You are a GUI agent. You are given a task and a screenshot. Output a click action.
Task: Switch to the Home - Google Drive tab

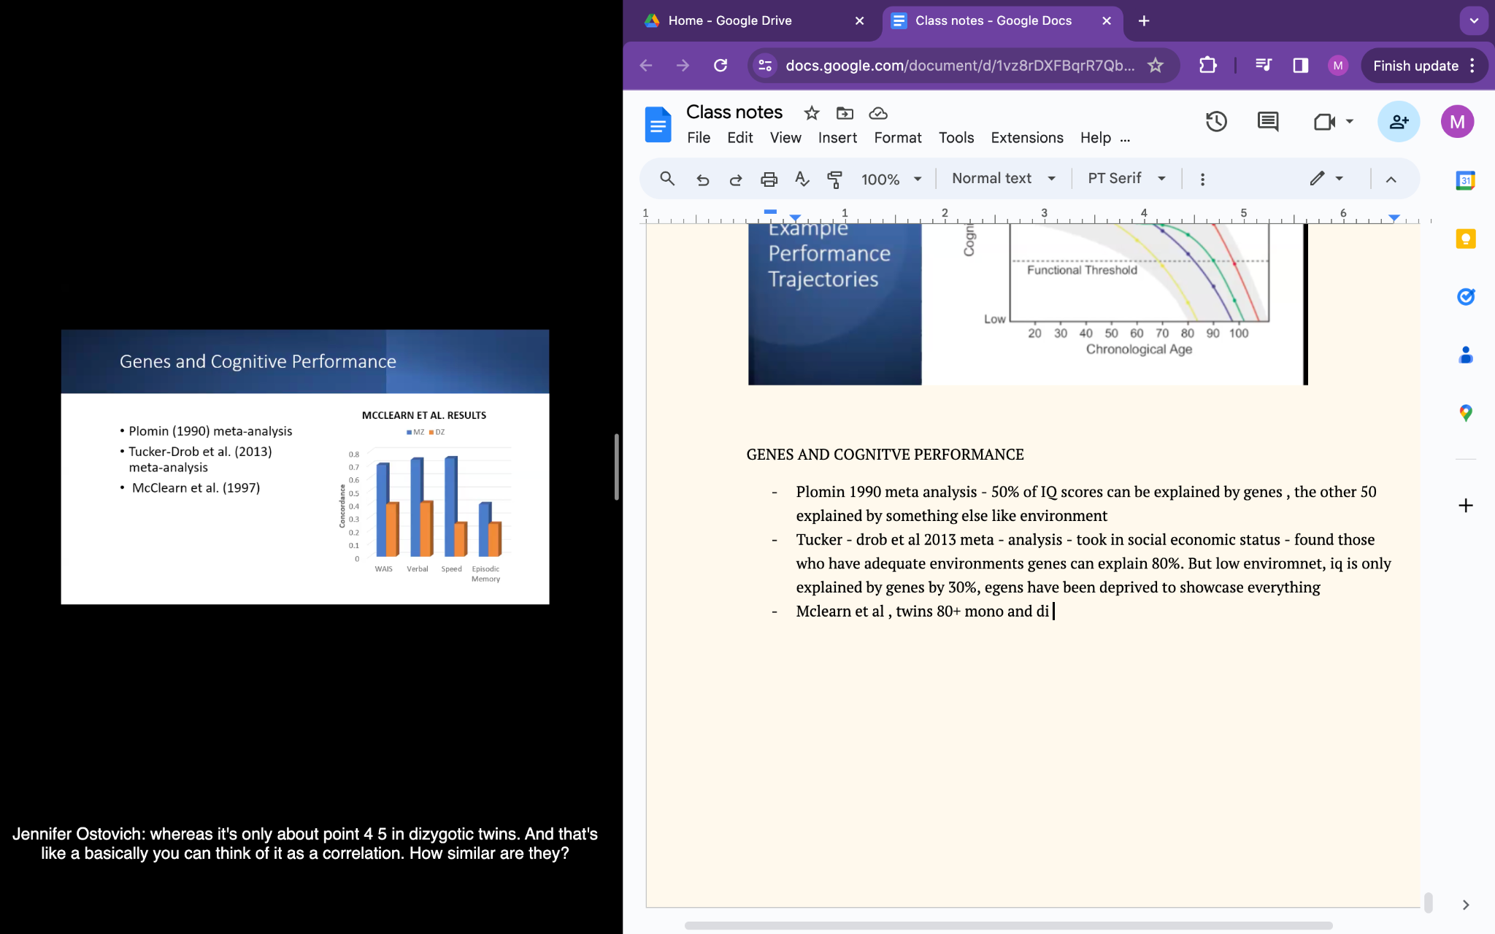pos(730,20)
